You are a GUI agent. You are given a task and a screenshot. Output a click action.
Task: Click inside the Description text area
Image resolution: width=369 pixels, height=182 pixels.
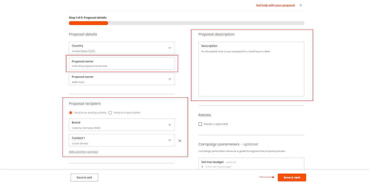(x=251, y=72)
